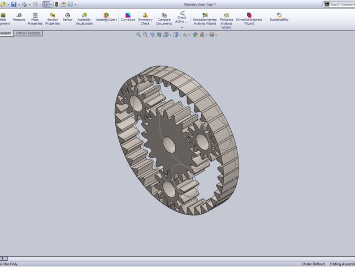Click the 'Planetary Gear Train' title text
Screen dimensions: 355x267
click(x=198, y=5)
